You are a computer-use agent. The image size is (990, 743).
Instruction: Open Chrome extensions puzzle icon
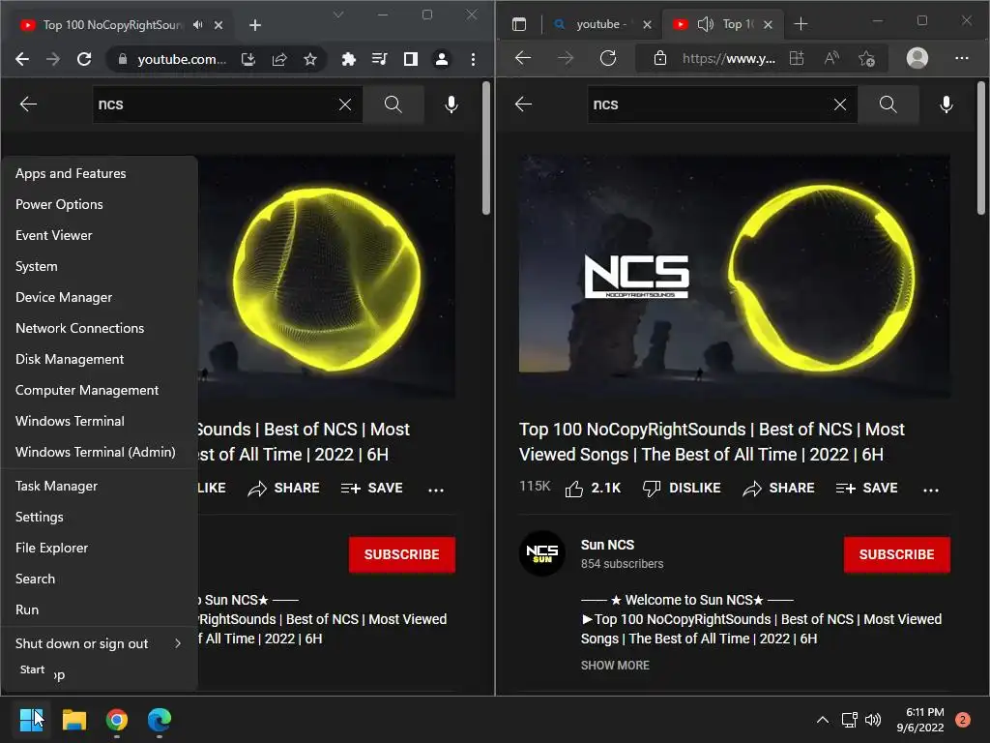(x=348, y=59)
